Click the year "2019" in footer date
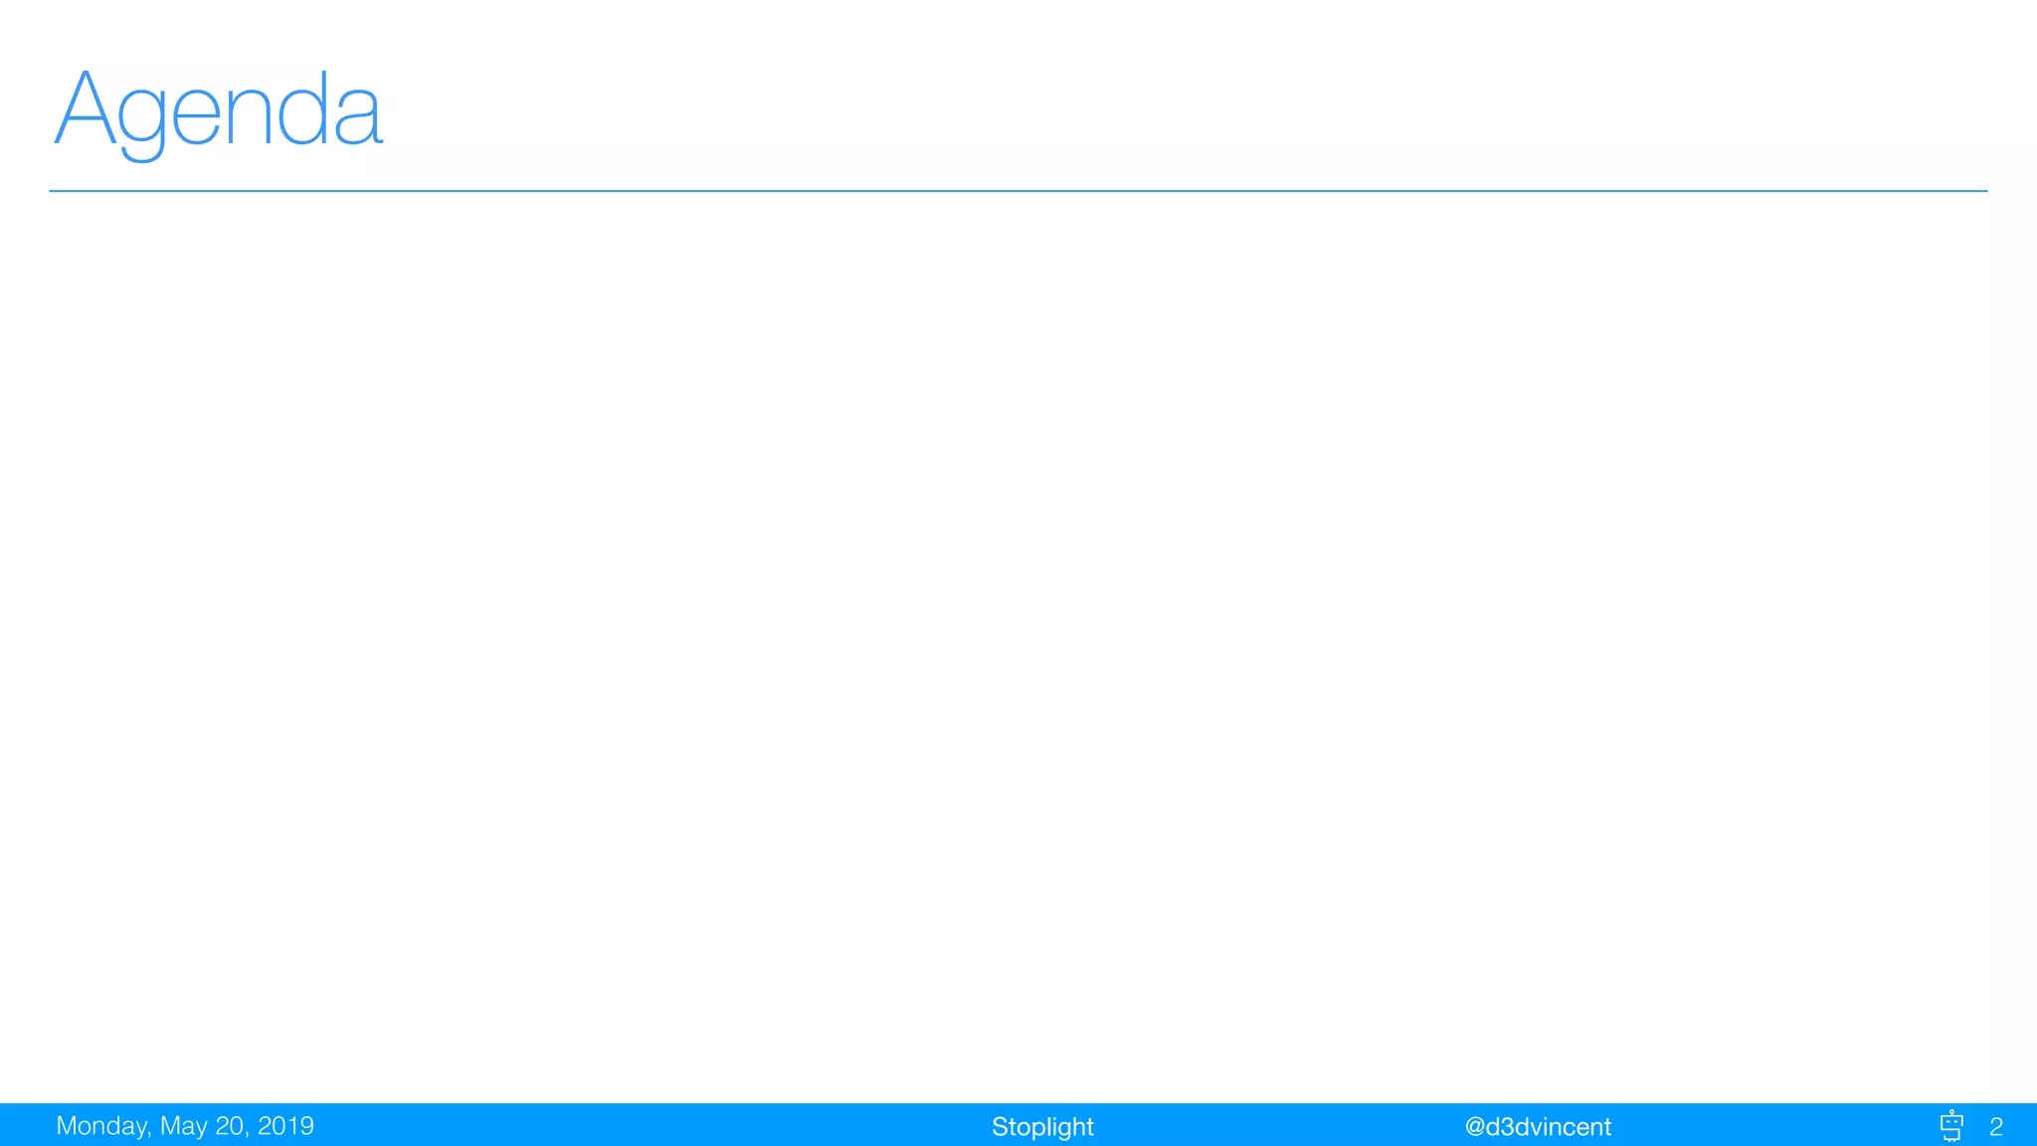Screen dimensions: 2037x1146 click(285, 1125)
